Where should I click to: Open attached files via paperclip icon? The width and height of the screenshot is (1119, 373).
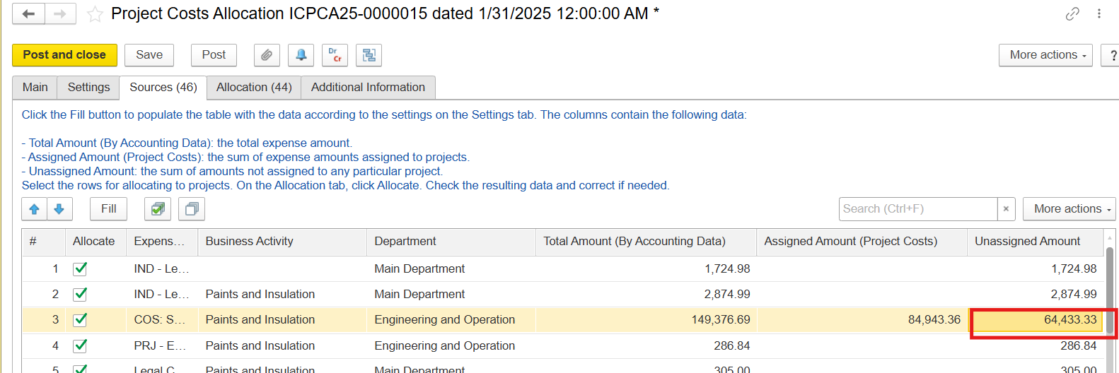(267, 55)
